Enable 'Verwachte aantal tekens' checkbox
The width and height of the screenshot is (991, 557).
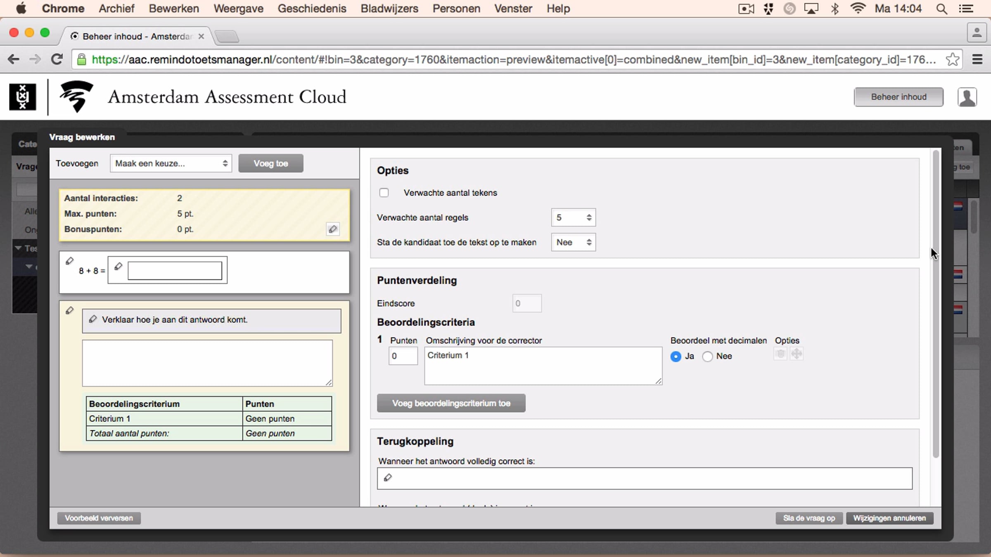click(x=384, y=193)
